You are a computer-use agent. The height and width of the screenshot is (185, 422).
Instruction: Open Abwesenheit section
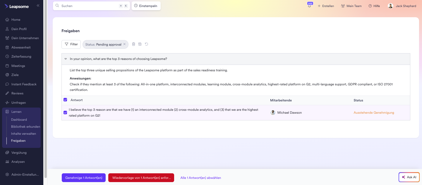tap(21, 47)
